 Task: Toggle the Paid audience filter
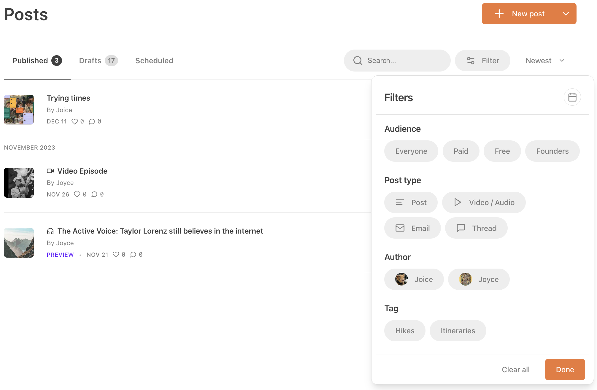pyautogui.click(x=461, y=151)
